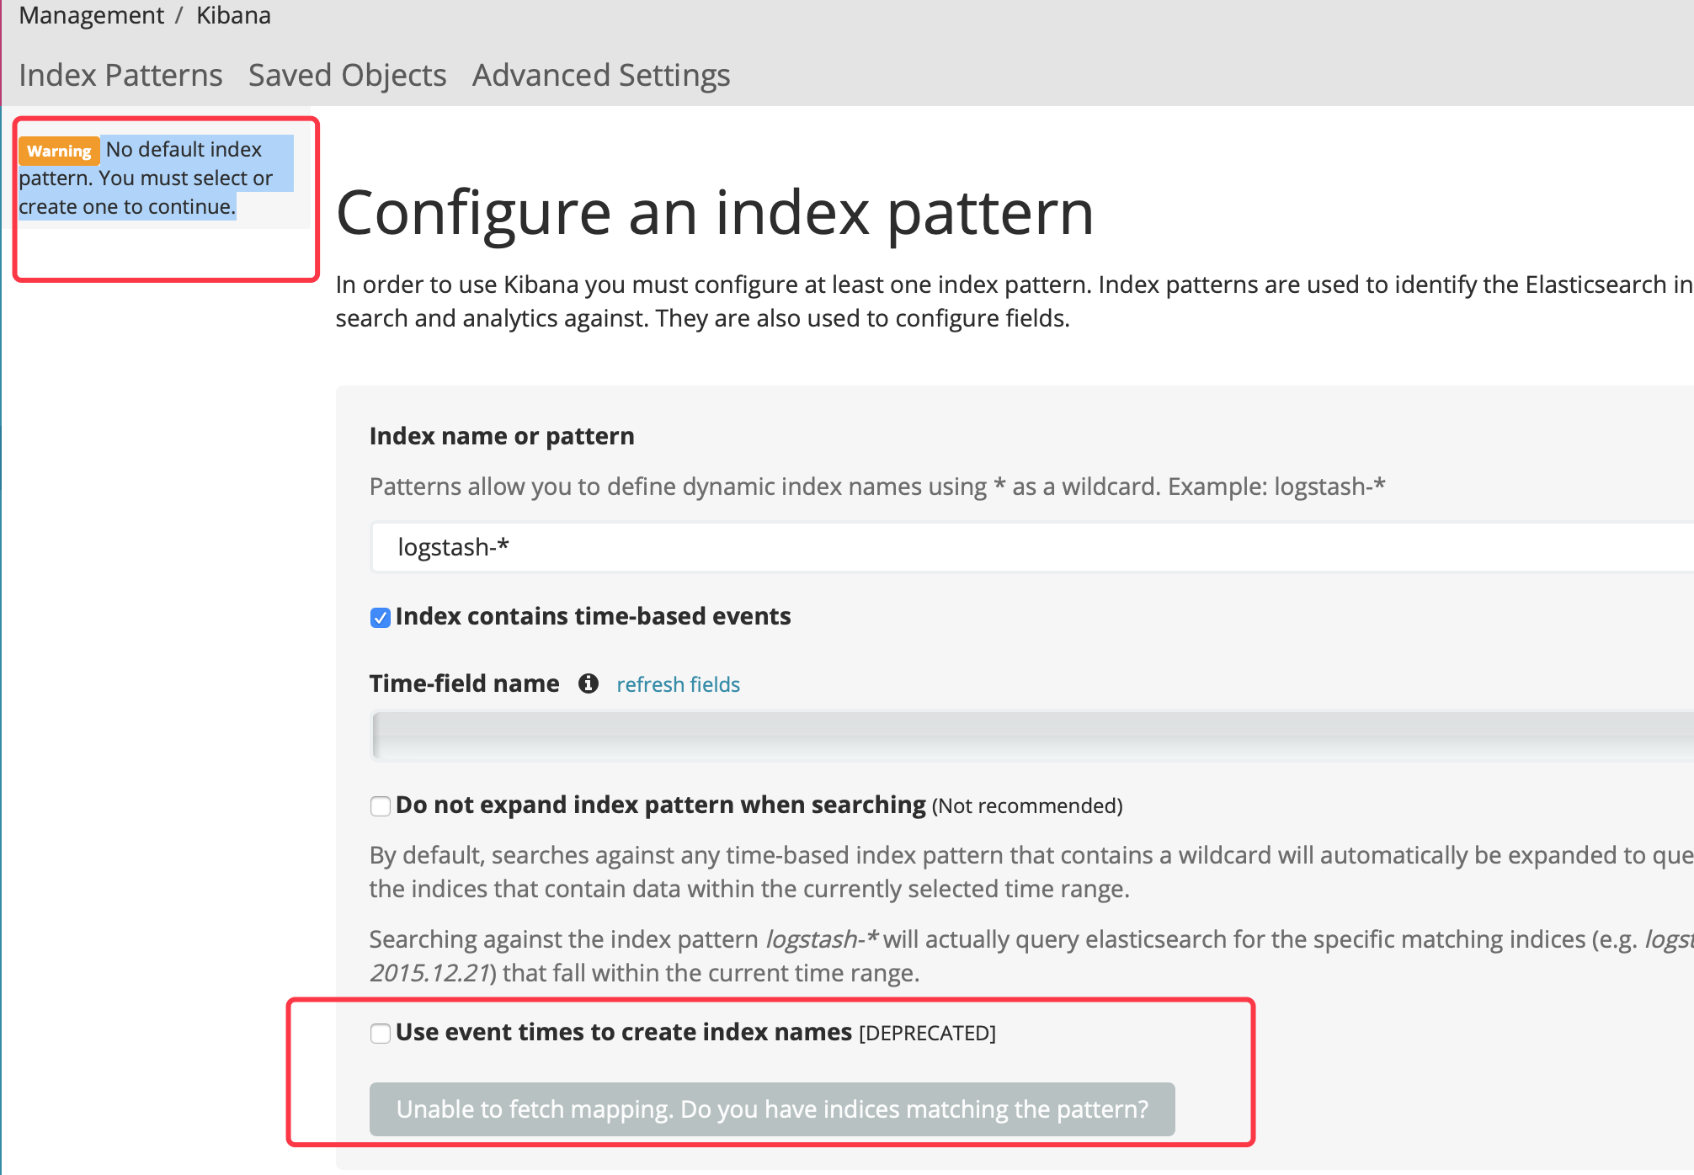Click the (Not recommended) note text

1027,805
